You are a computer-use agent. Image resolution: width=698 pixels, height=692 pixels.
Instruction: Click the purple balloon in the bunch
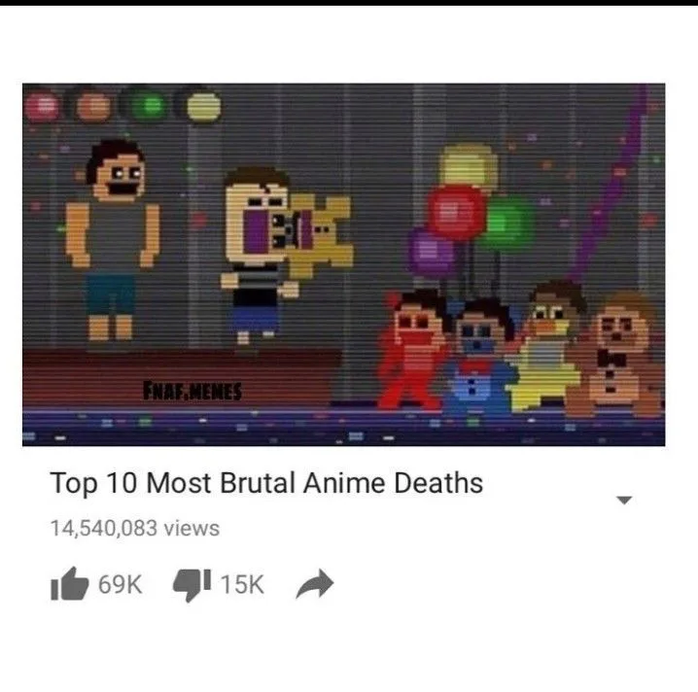tap(431, 251)
